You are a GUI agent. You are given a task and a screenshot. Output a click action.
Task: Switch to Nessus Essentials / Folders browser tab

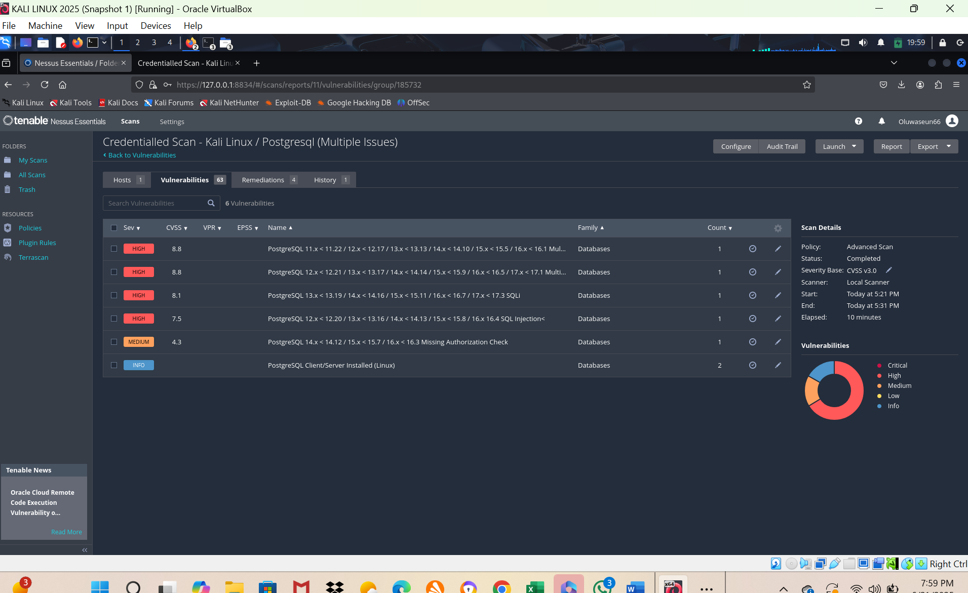coord(76,63)
